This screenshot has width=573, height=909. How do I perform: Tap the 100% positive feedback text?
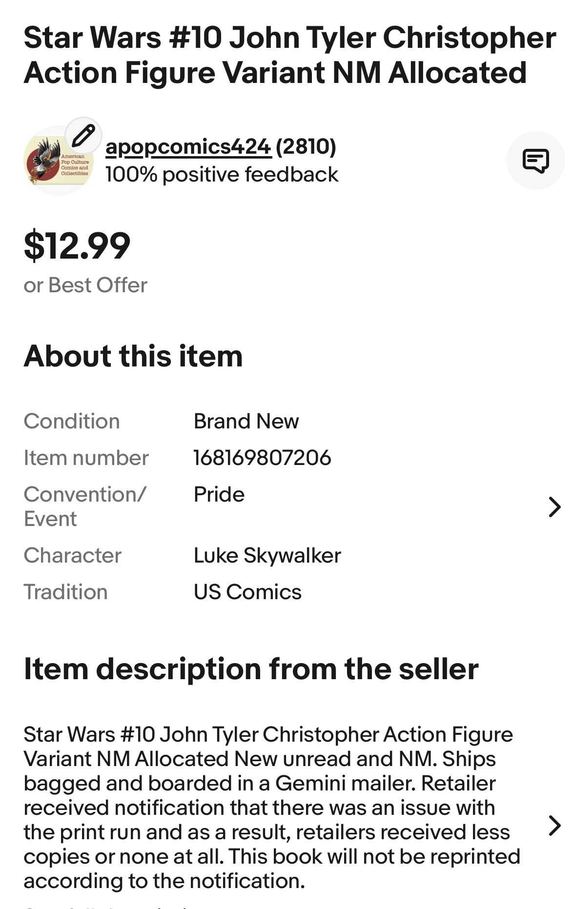222,175
